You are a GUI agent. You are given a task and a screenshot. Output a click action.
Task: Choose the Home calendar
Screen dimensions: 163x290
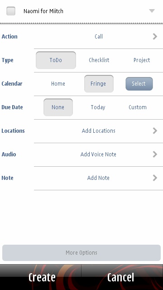58,83
